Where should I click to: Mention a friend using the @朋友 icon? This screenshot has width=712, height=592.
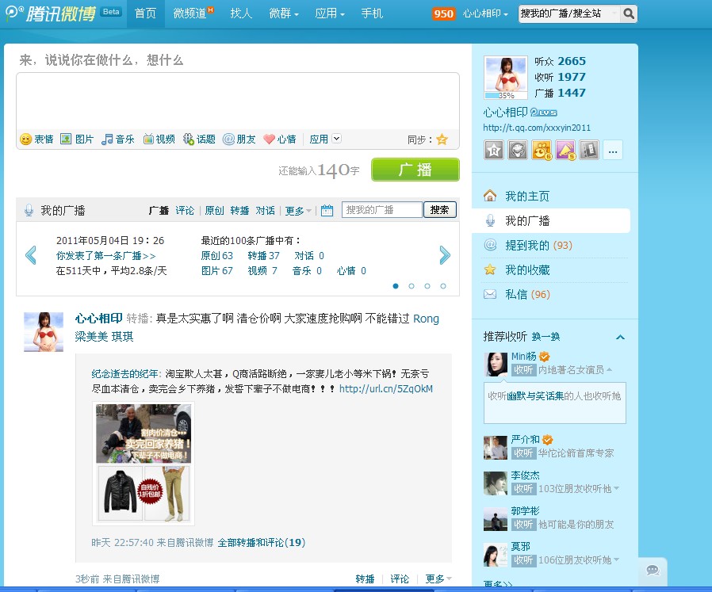239,139
